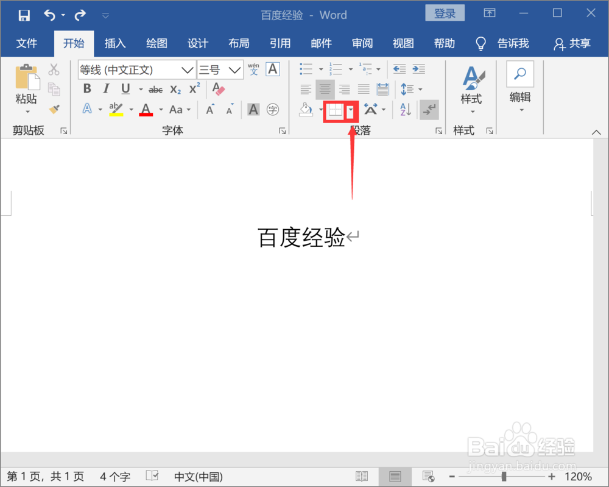
Task: Increase paragraph indent
Action: pyautogui.click(x=419, y=69)
